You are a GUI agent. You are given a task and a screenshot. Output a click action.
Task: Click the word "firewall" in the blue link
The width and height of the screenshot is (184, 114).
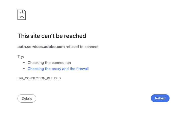click(x=82, y=69)
